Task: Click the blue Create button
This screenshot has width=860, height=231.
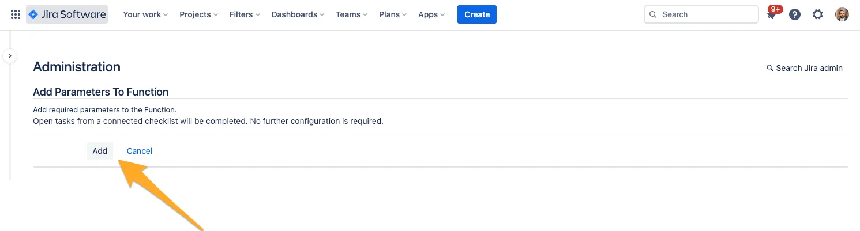Action: tap(477, 14)
